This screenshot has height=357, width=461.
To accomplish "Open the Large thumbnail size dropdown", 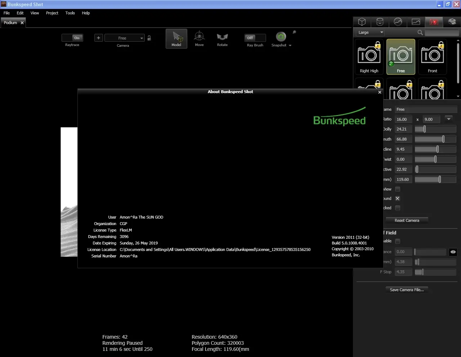I will tap(370, 32).
